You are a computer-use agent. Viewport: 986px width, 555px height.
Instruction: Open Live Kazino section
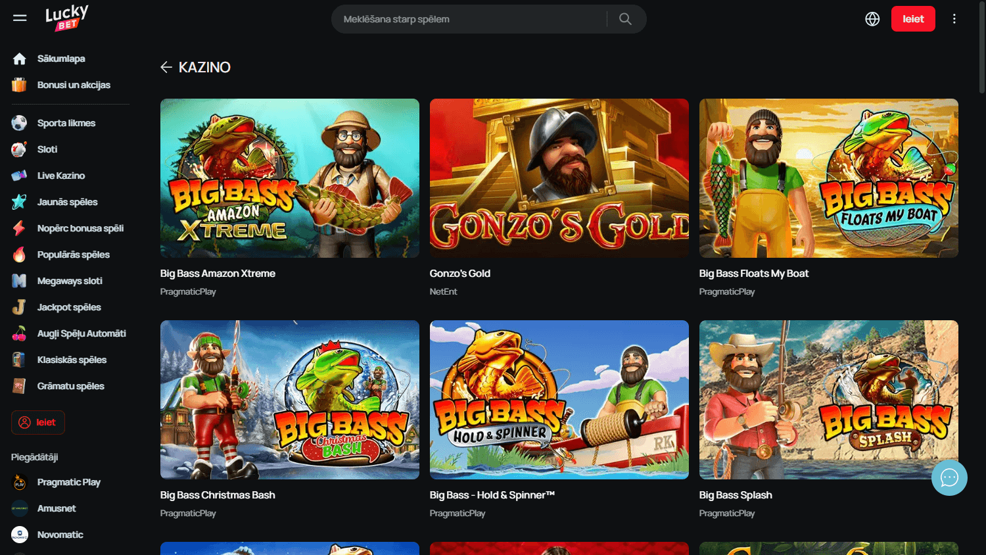point(61,176)
